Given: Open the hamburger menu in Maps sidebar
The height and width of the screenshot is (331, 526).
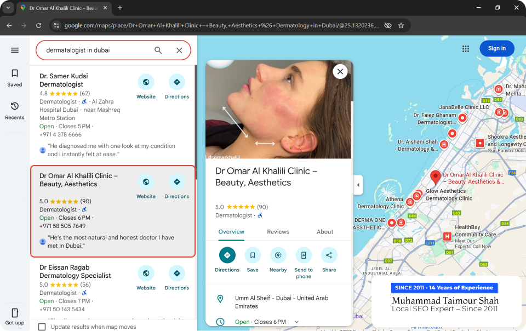Looking at the screenshot, I should pyautogui.click(x=15, y=50).
